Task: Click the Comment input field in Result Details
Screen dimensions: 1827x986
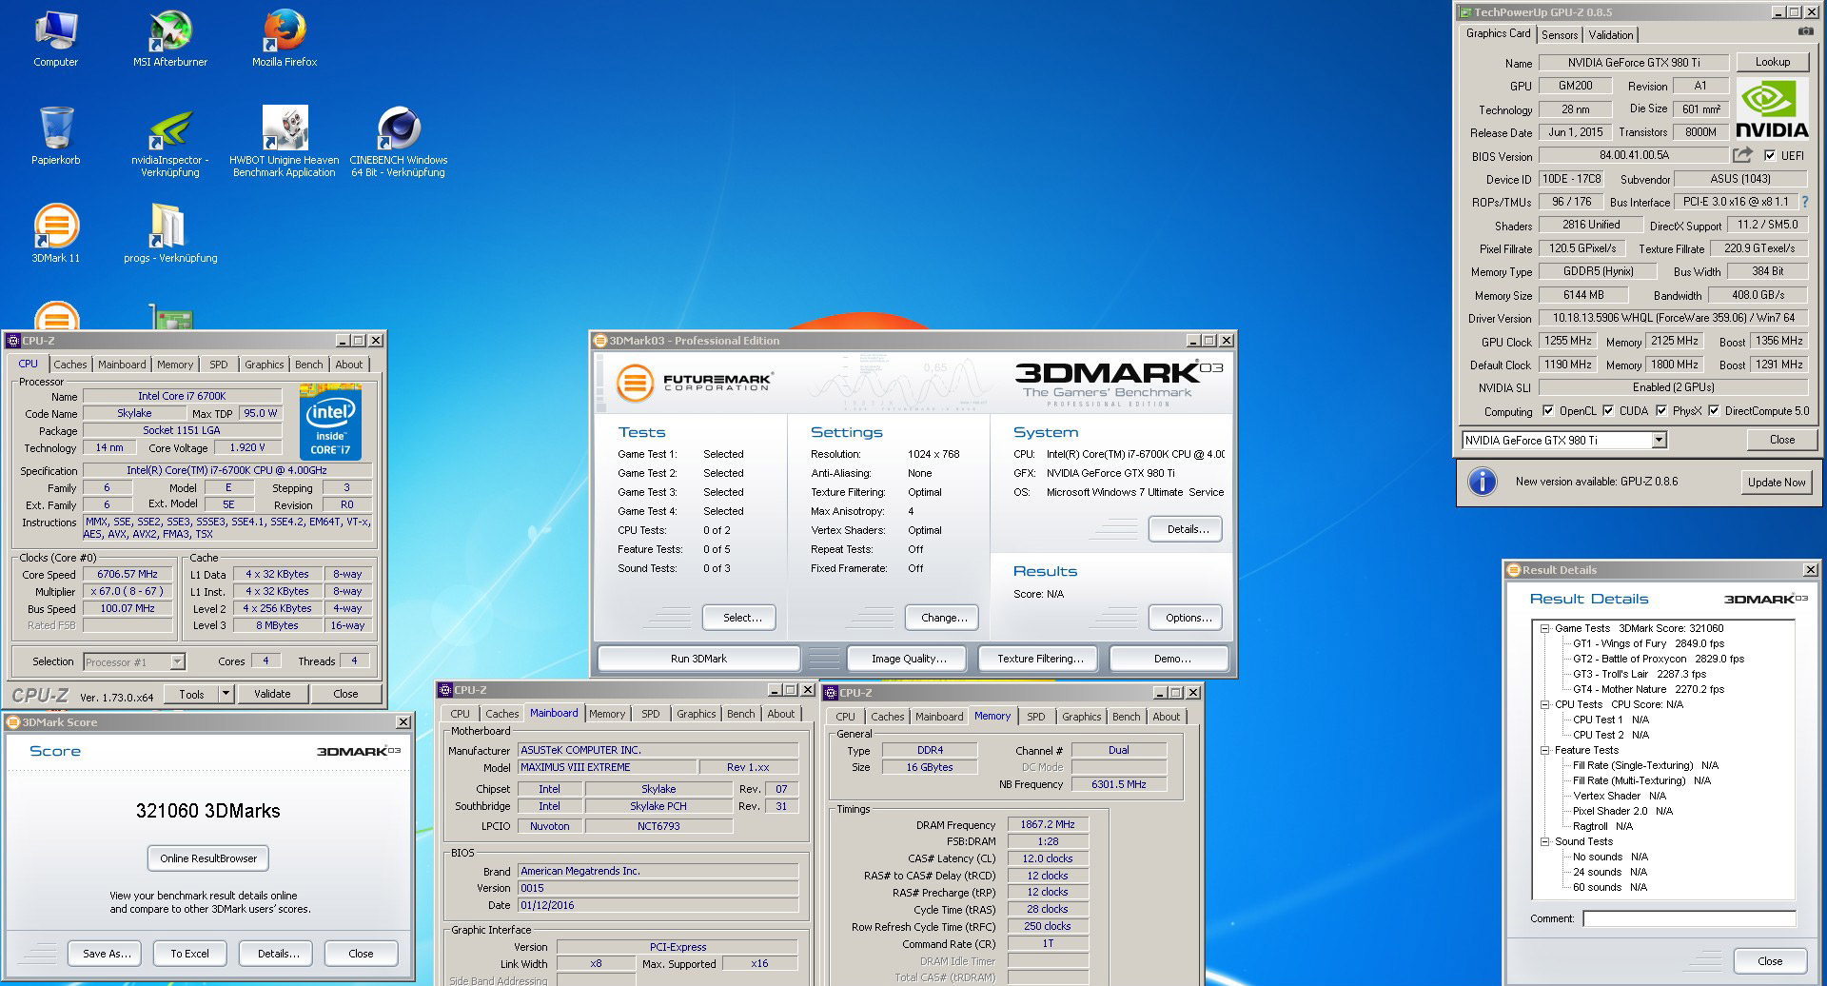Action: tap(1689, 918)
